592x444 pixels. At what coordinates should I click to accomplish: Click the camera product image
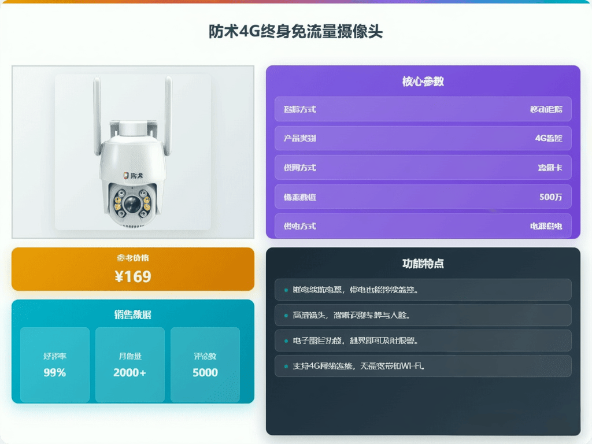click(133, 152)
